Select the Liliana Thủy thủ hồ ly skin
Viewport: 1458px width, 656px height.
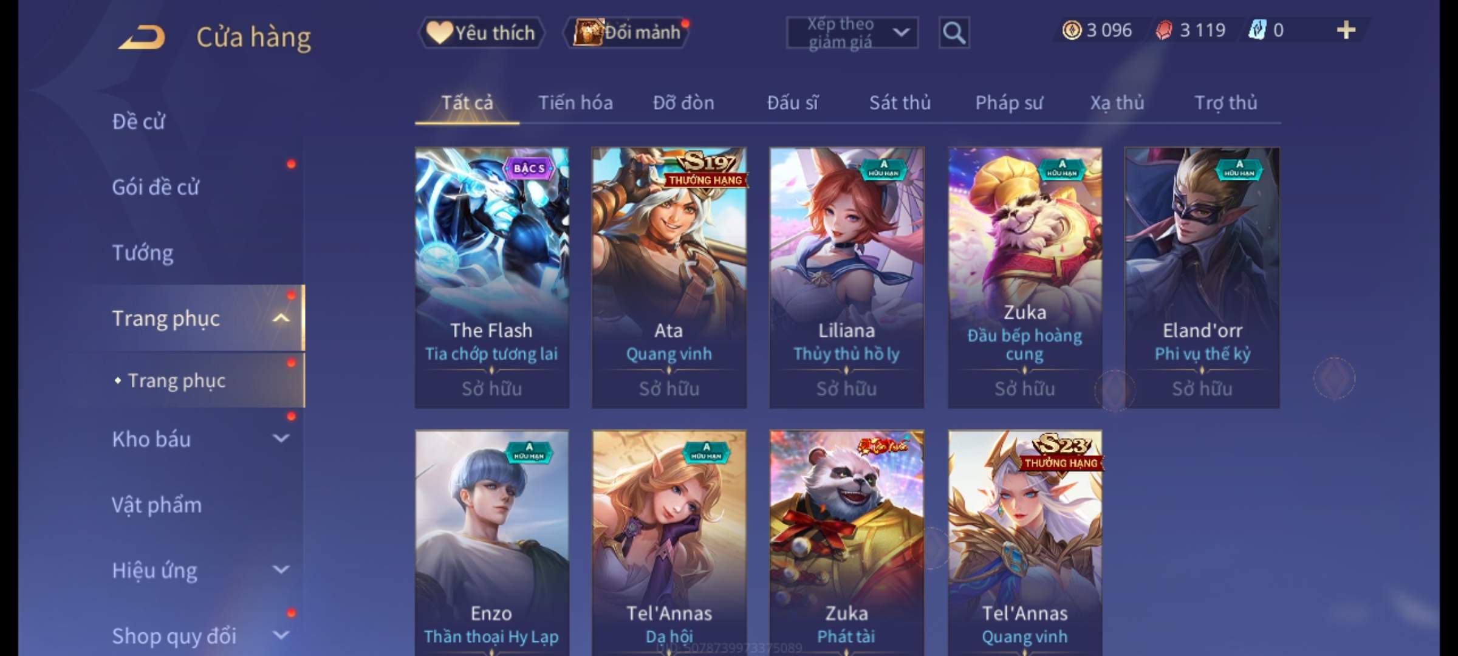coord(846,278)
